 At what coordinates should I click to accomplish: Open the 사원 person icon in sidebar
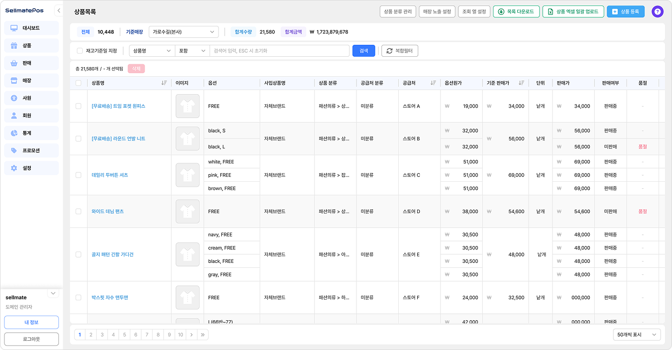click(x=14, y=98)
